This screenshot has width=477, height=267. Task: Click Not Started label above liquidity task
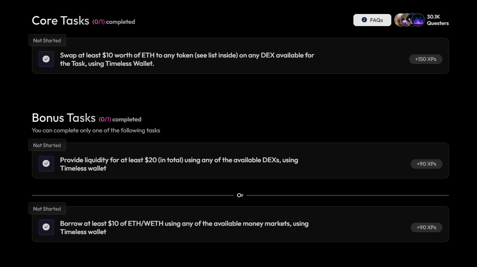tap(47, 145)
